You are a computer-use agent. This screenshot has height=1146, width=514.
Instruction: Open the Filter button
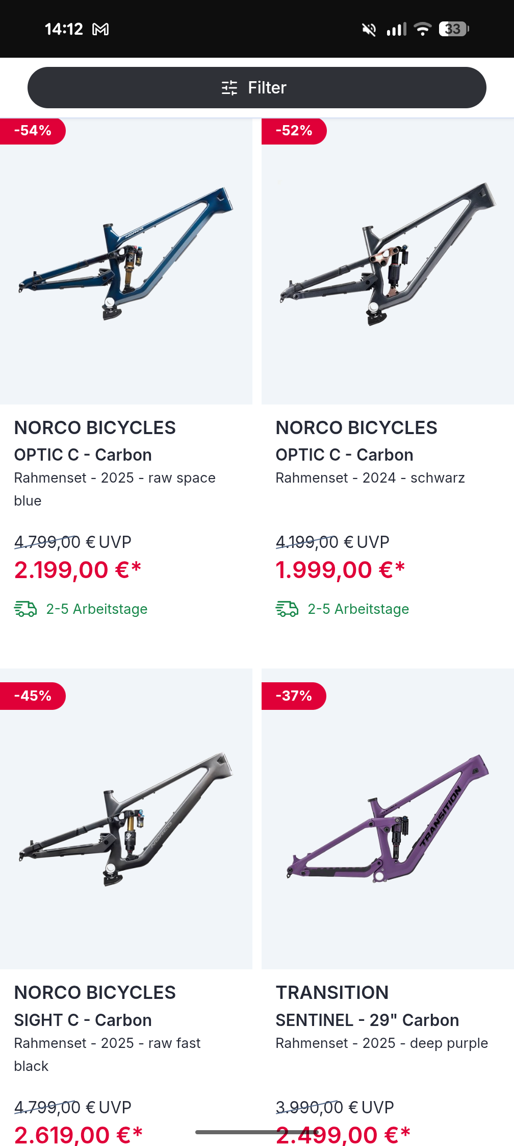pos(256,87)
